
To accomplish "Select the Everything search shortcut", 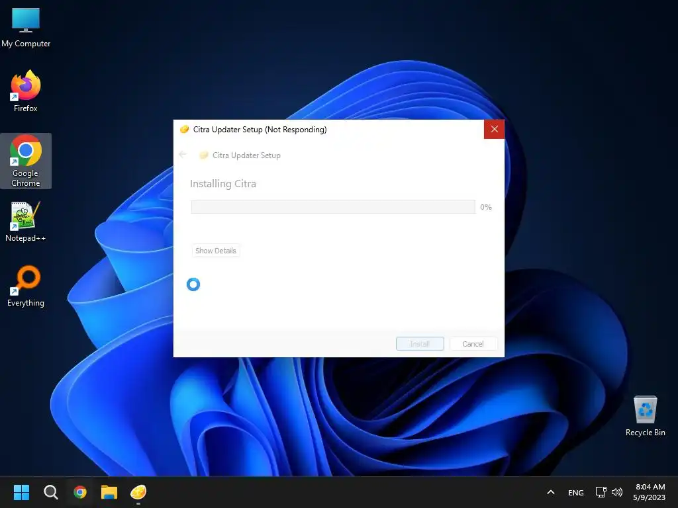I will pyautogui.click(x=26, y=286).
